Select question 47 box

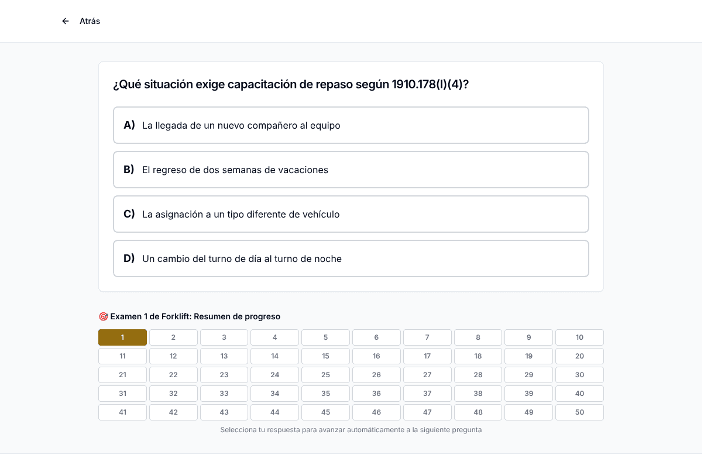tap(427, 412)
